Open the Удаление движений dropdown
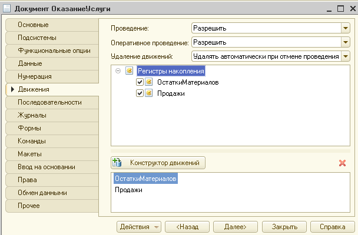 (346, 56)
